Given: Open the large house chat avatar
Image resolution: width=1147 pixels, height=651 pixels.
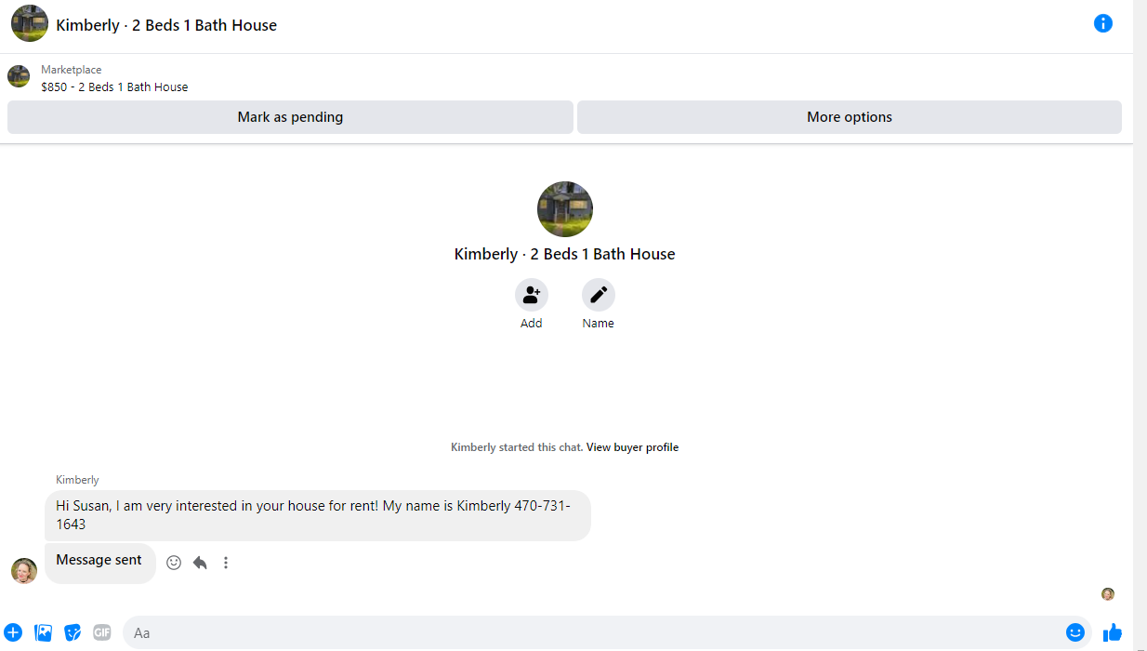Looking at the screenshot, I should (x=565, y=209).
